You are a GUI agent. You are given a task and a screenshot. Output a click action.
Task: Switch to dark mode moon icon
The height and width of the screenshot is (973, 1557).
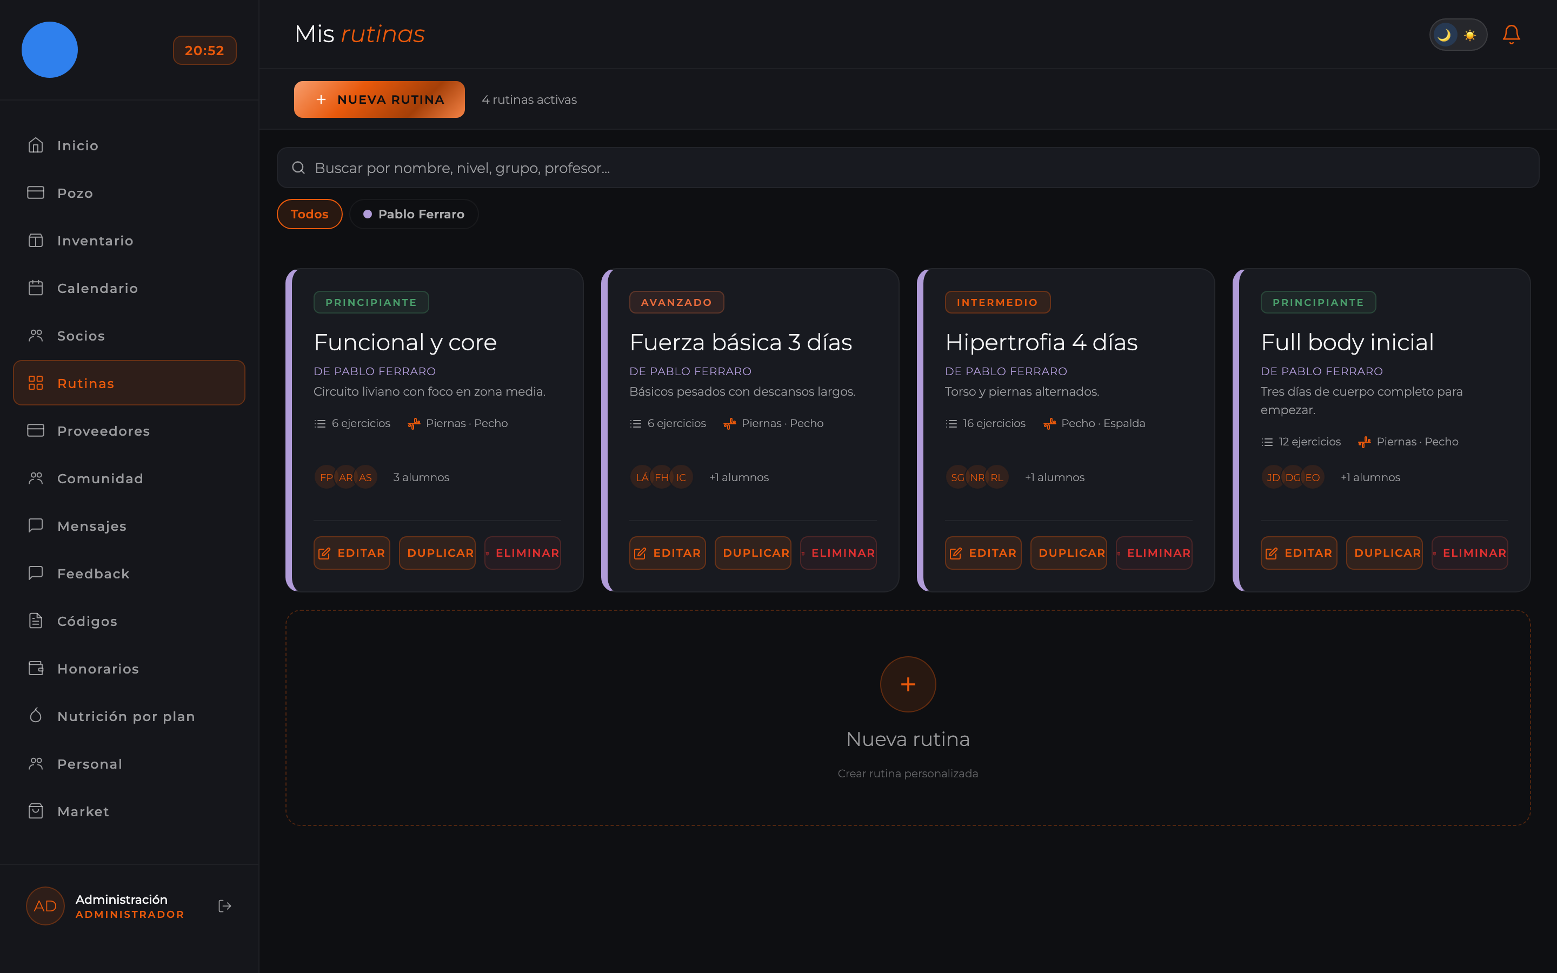1445,35
